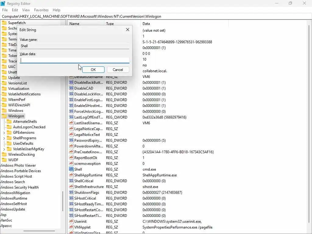
Task: Click the tree pane vertical scrollbar
Action: [x=63, y=201]
